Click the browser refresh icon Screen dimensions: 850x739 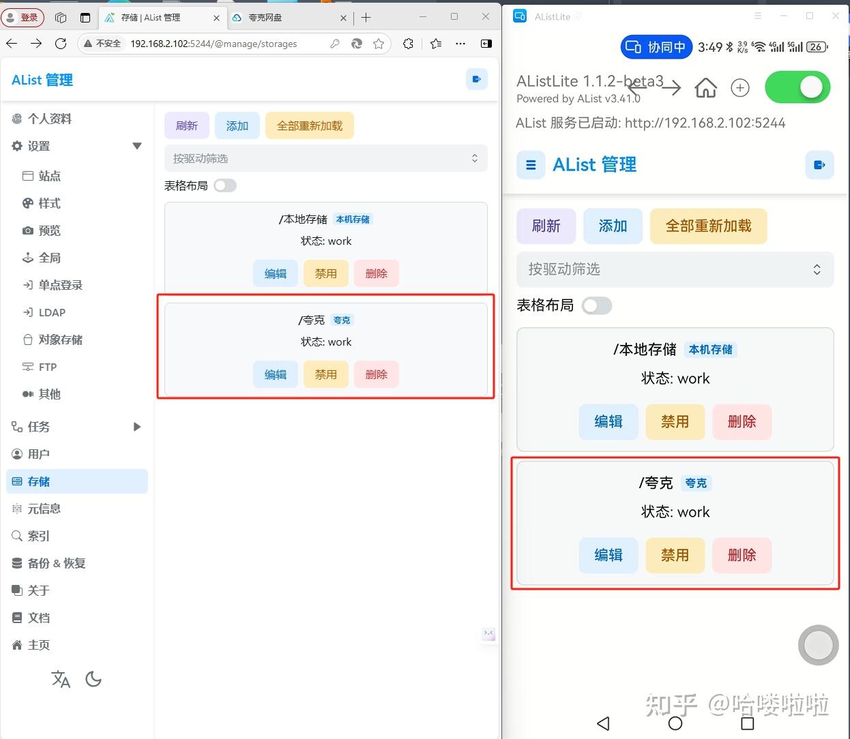pos(61,43)
